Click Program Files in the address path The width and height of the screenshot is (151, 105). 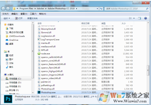click(x=26, y=8)
